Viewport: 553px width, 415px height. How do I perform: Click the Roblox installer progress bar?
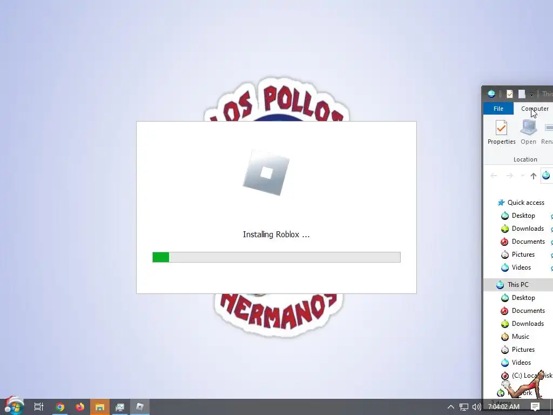[276, 257]
